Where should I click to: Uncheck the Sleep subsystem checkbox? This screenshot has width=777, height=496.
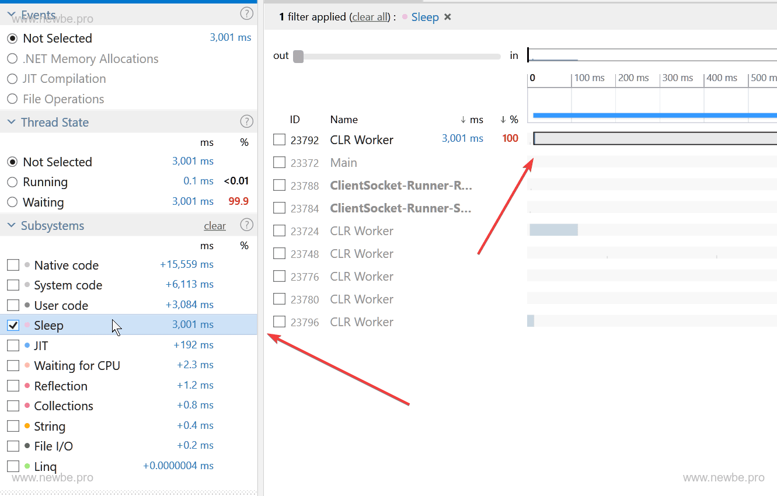click(x=13, y=326)
